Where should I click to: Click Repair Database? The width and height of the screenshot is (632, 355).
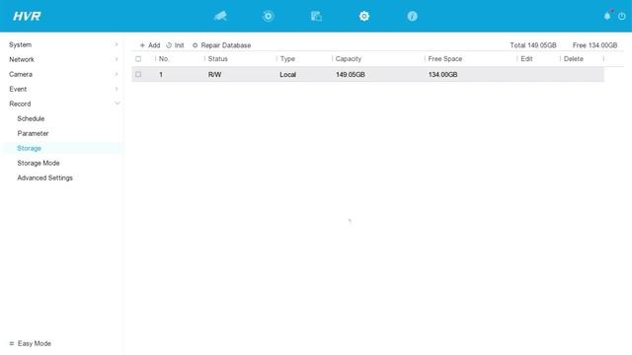tap(221, 45)
